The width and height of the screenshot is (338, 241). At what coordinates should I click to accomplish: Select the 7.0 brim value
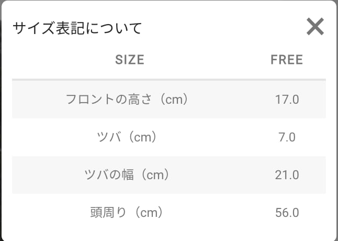[287, 137]
